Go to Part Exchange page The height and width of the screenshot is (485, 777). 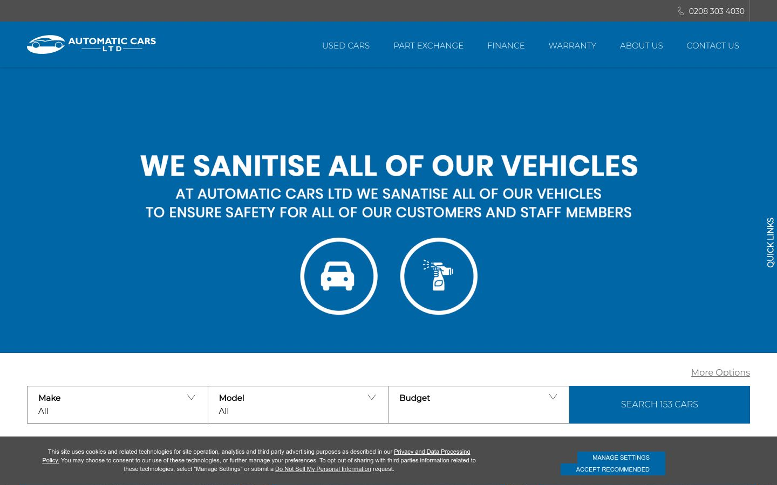click(x=428, y=46)
